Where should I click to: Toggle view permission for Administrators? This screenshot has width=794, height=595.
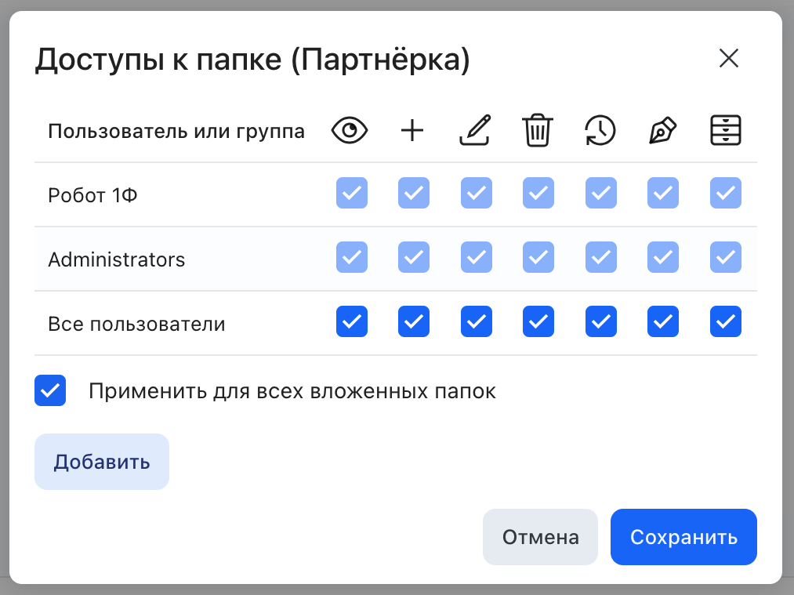point(352,257)
